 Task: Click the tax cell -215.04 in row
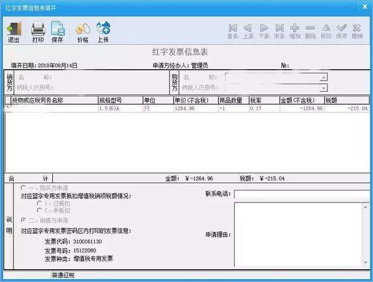click(x=347, y=109)
